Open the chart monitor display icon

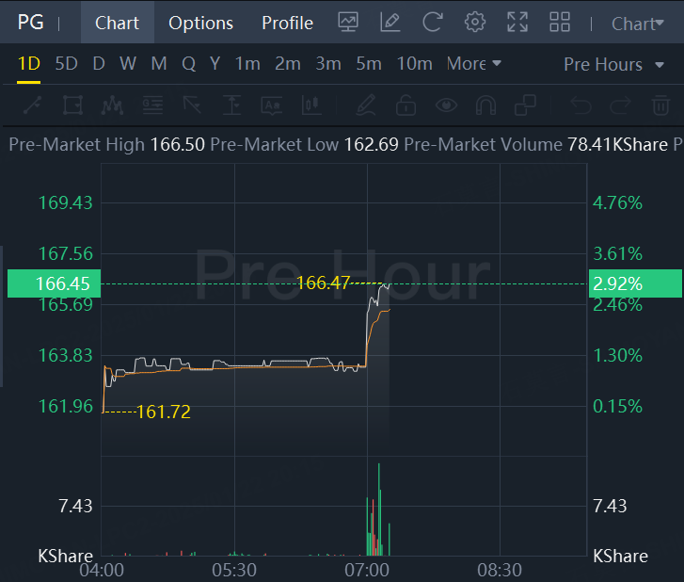coord(348,22)
